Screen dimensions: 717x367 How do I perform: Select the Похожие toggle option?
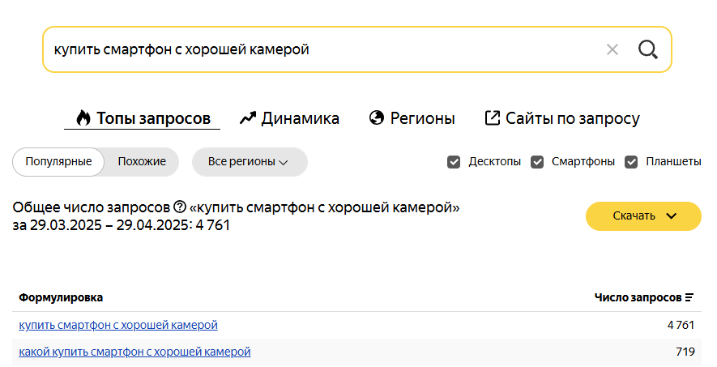(142, 162)
